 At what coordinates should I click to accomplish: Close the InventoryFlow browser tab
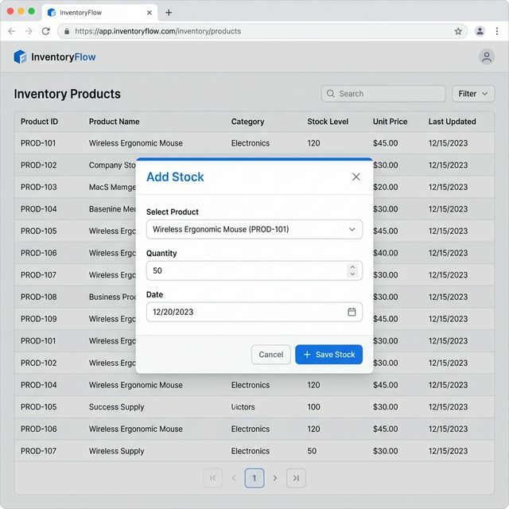[149, 13]
